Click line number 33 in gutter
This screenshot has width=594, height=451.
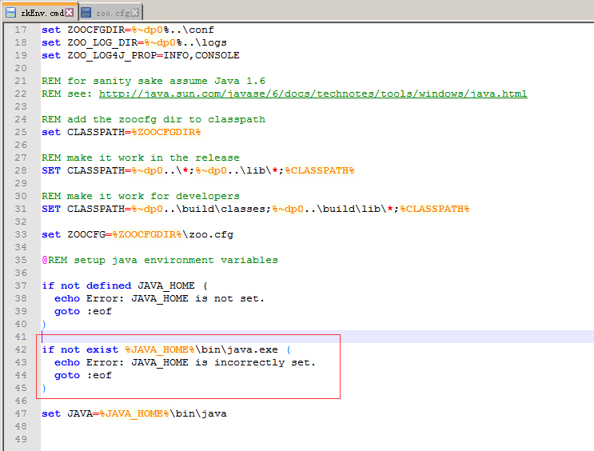[x=21, y=234]
